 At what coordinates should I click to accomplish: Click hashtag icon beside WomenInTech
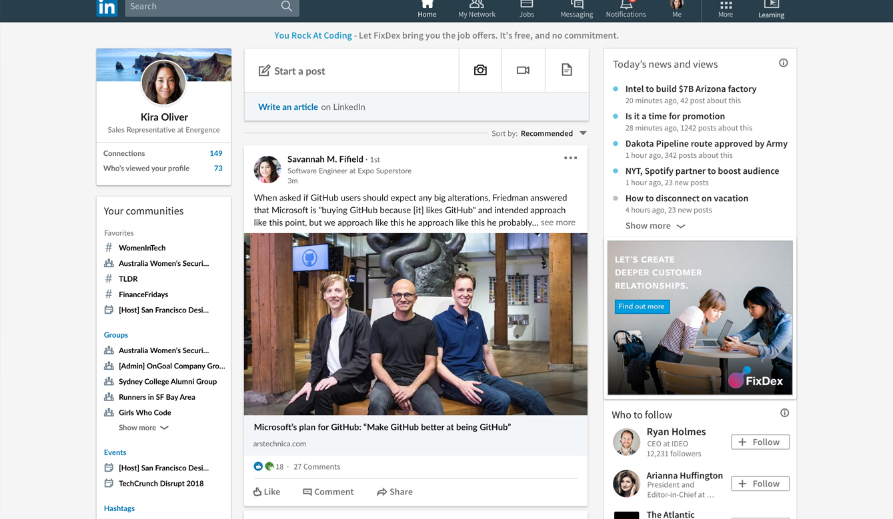tap(109, 248)
